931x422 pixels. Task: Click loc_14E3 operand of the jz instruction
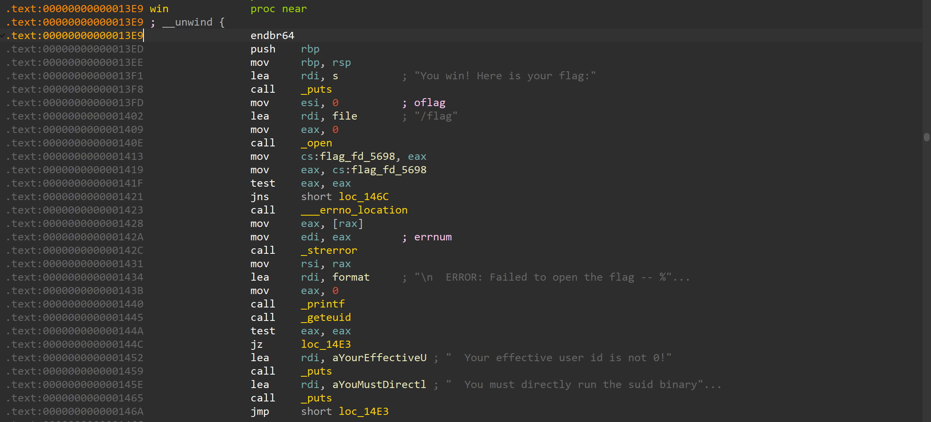[326, 344]
